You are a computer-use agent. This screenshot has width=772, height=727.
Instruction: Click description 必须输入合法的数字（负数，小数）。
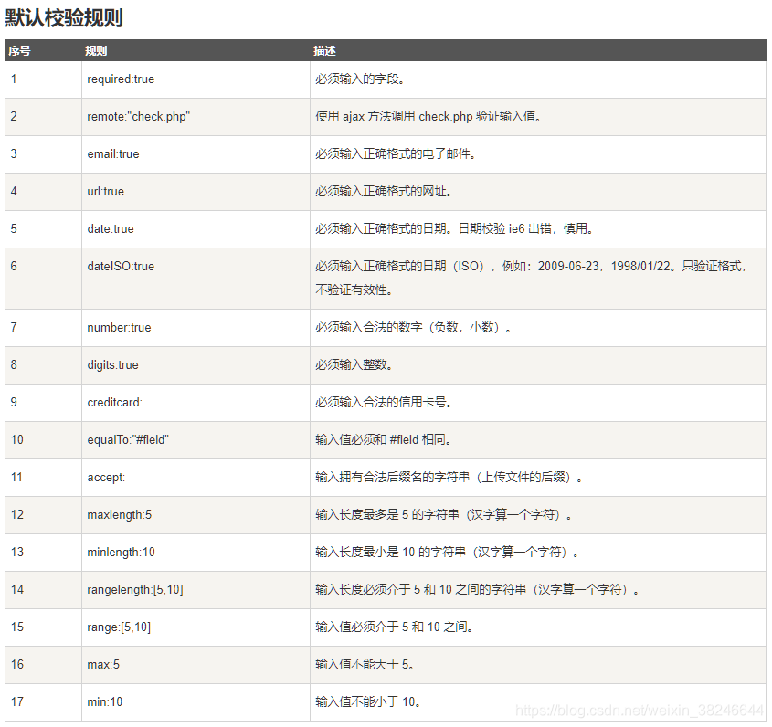pyautogui.click(x=413, y=327)
